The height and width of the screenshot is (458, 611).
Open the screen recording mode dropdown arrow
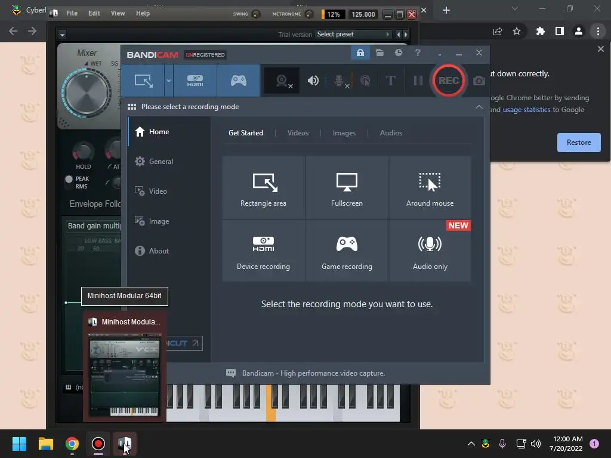click(169, 81)
